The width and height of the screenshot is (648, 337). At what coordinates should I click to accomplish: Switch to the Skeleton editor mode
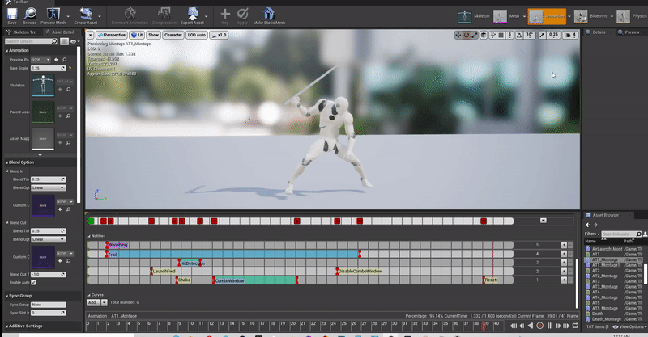[x=474, y=16]
